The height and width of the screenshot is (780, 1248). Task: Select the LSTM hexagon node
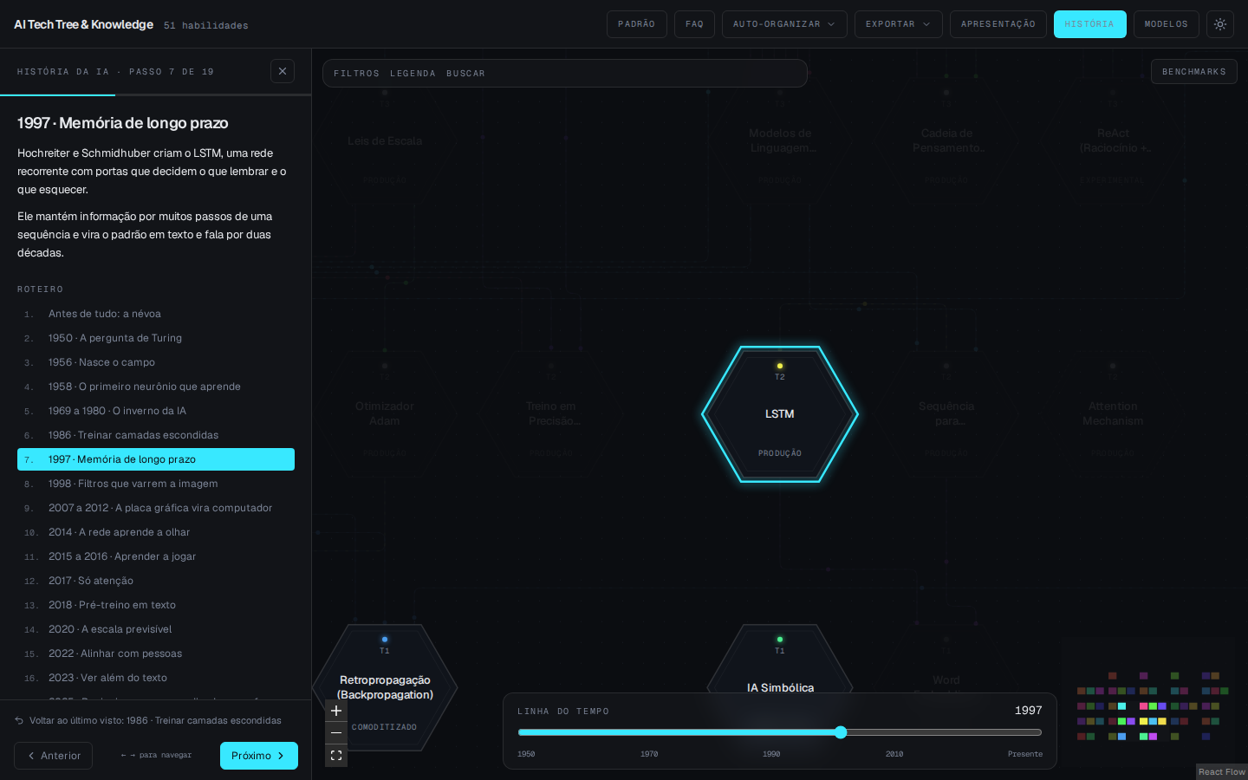780,414
